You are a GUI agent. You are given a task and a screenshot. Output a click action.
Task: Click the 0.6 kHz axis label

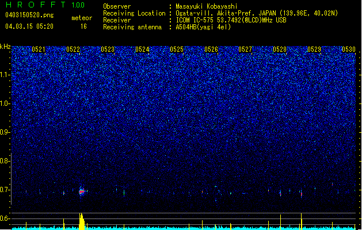5,218
